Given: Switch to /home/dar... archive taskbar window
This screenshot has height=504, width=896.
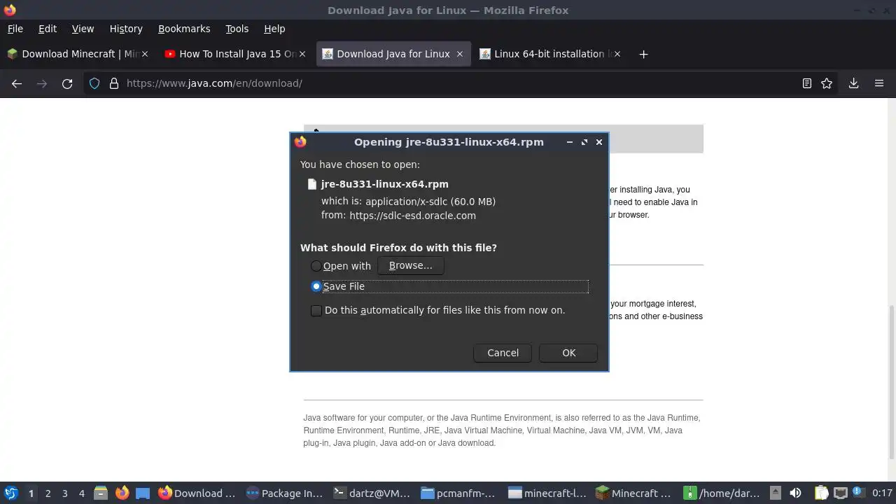Looking at the screenshot, I should coord(722,493).
